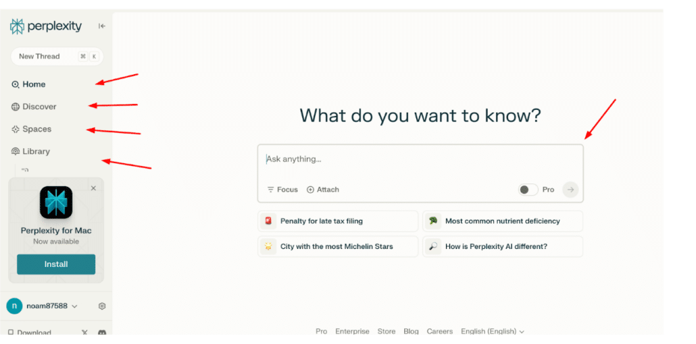
Task: Open Spaces in the sidebar
Action: (31, 129)
